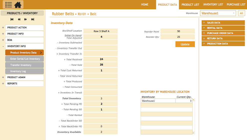Jump to first product record
The width and height of the screenshot is (247, 140).
12,20
